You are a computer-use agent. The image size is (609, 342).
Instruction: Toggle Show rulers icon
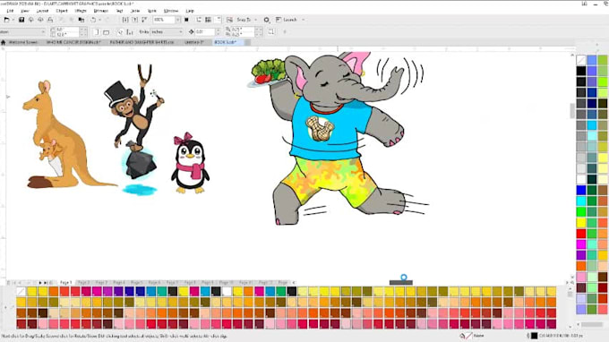click(x=199, y=20)
